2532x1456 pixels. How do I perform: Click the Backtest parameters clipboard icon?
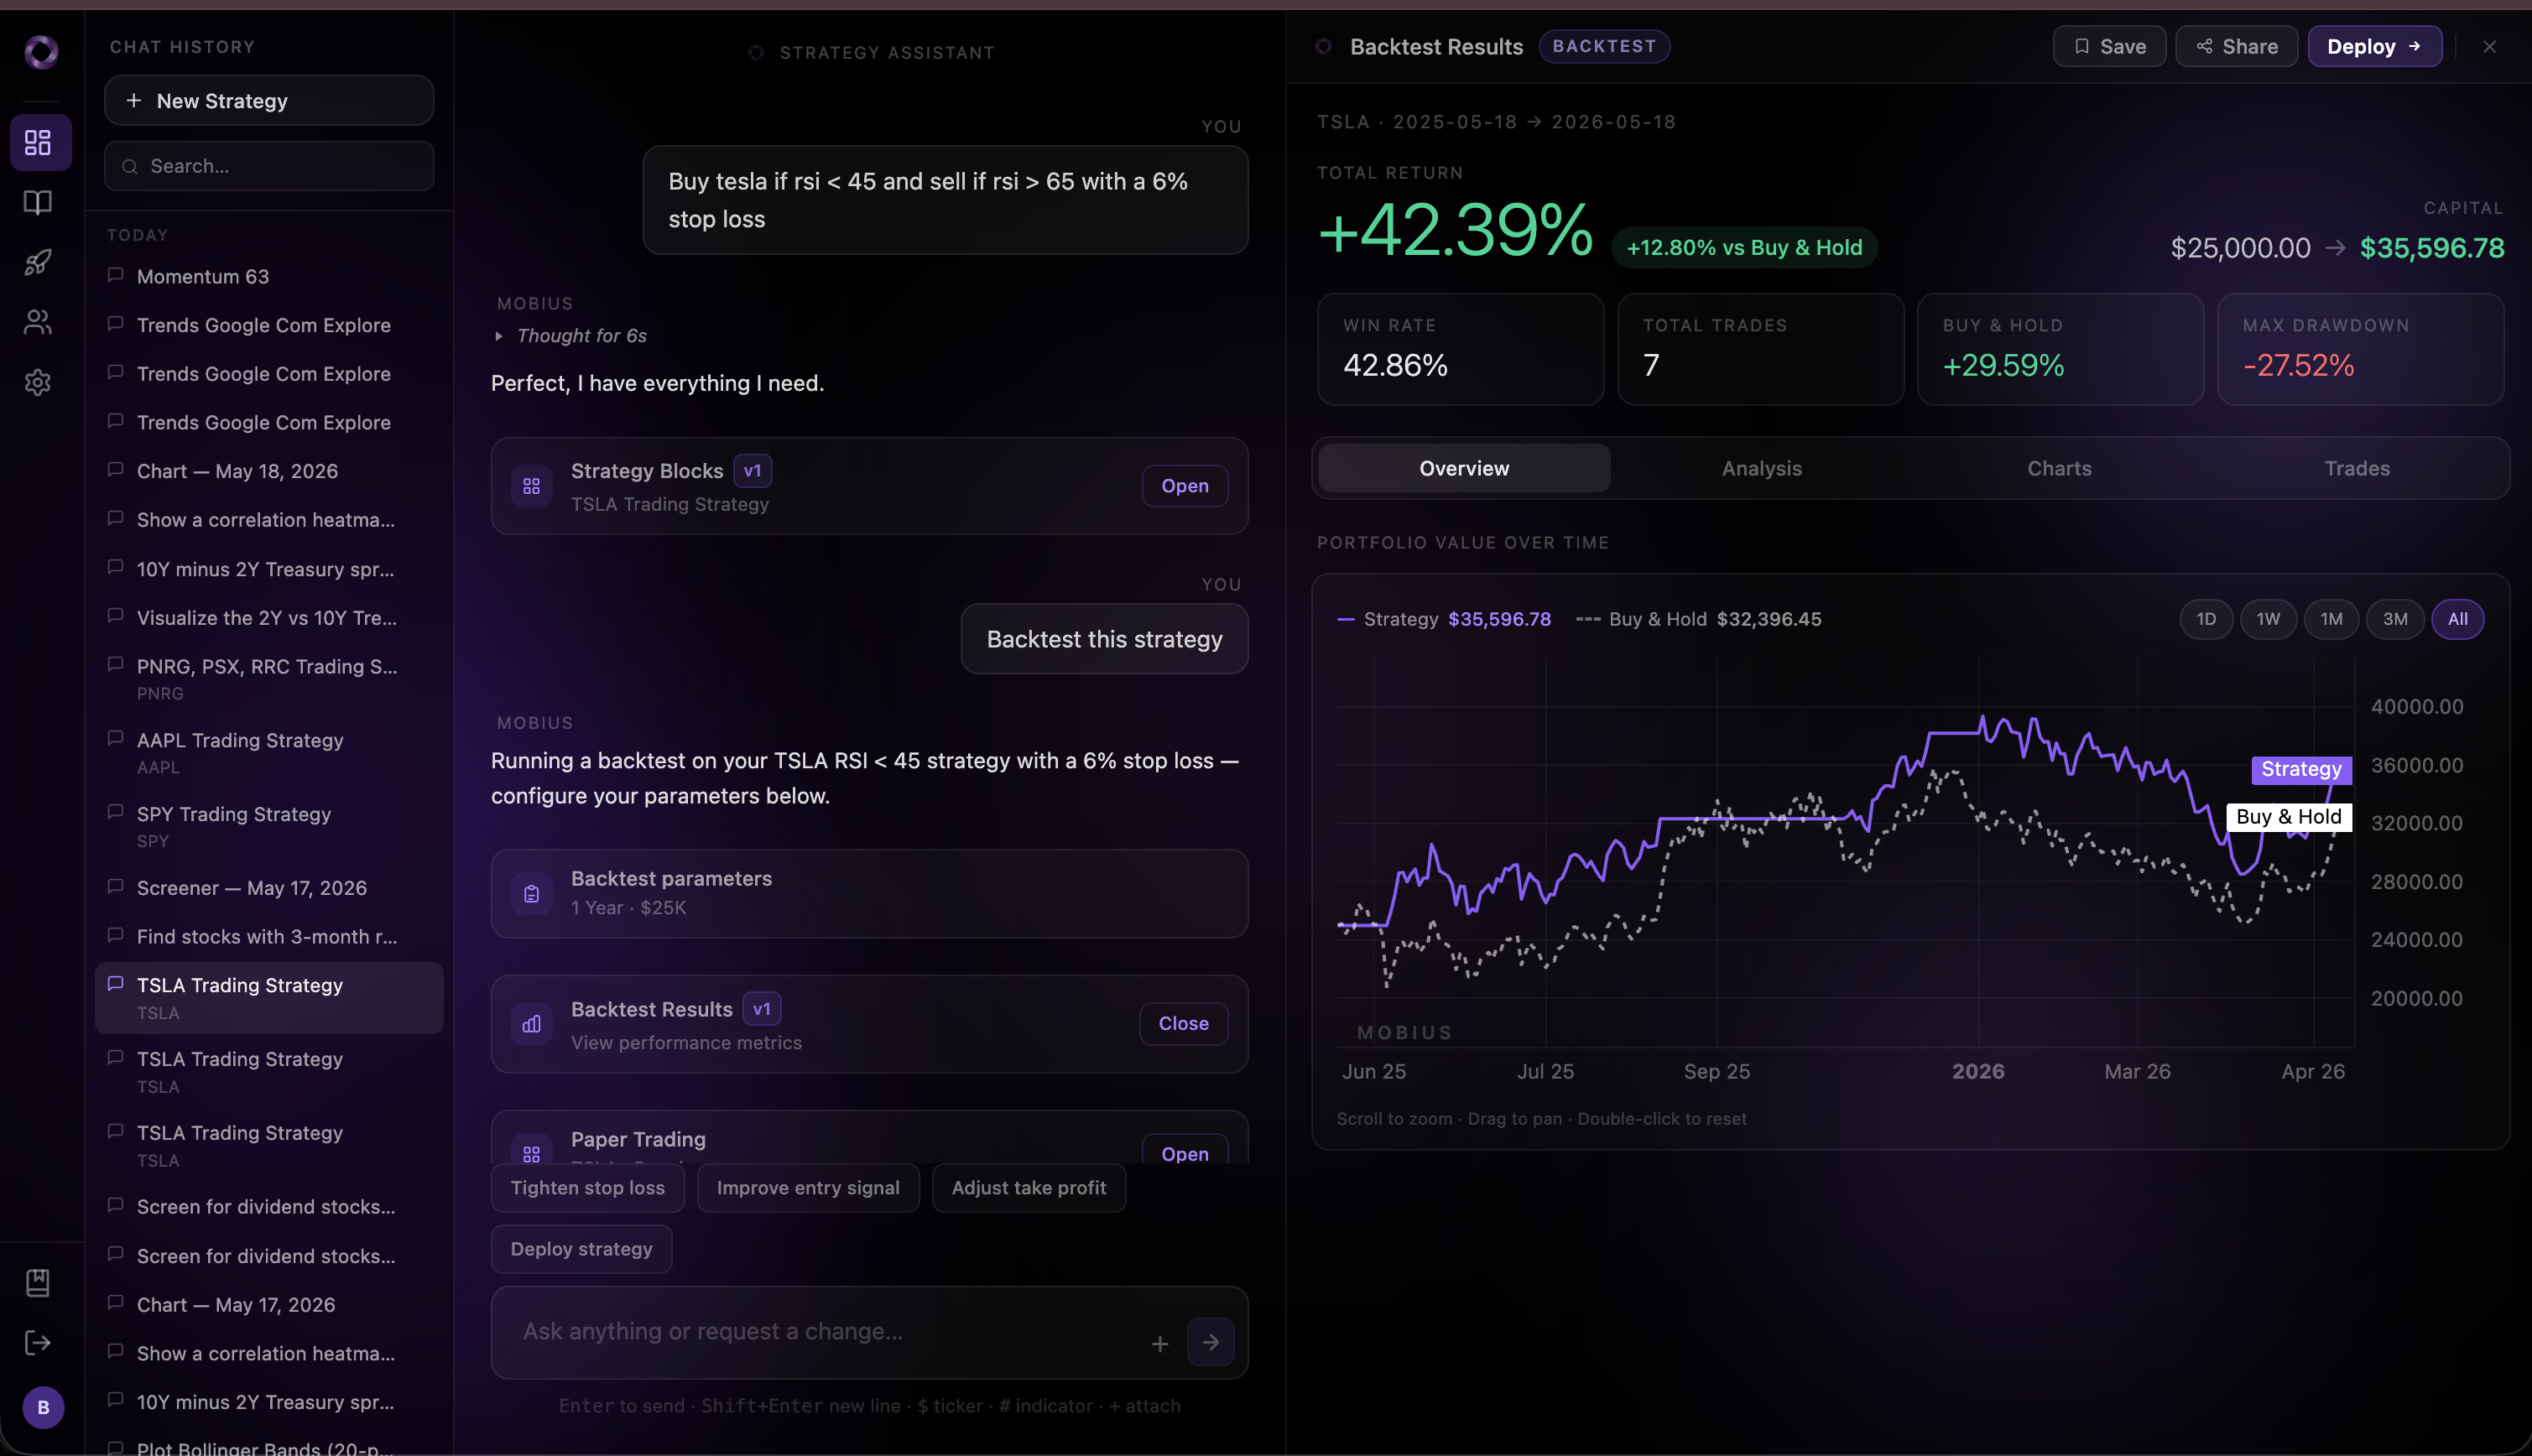click(531, 894)
